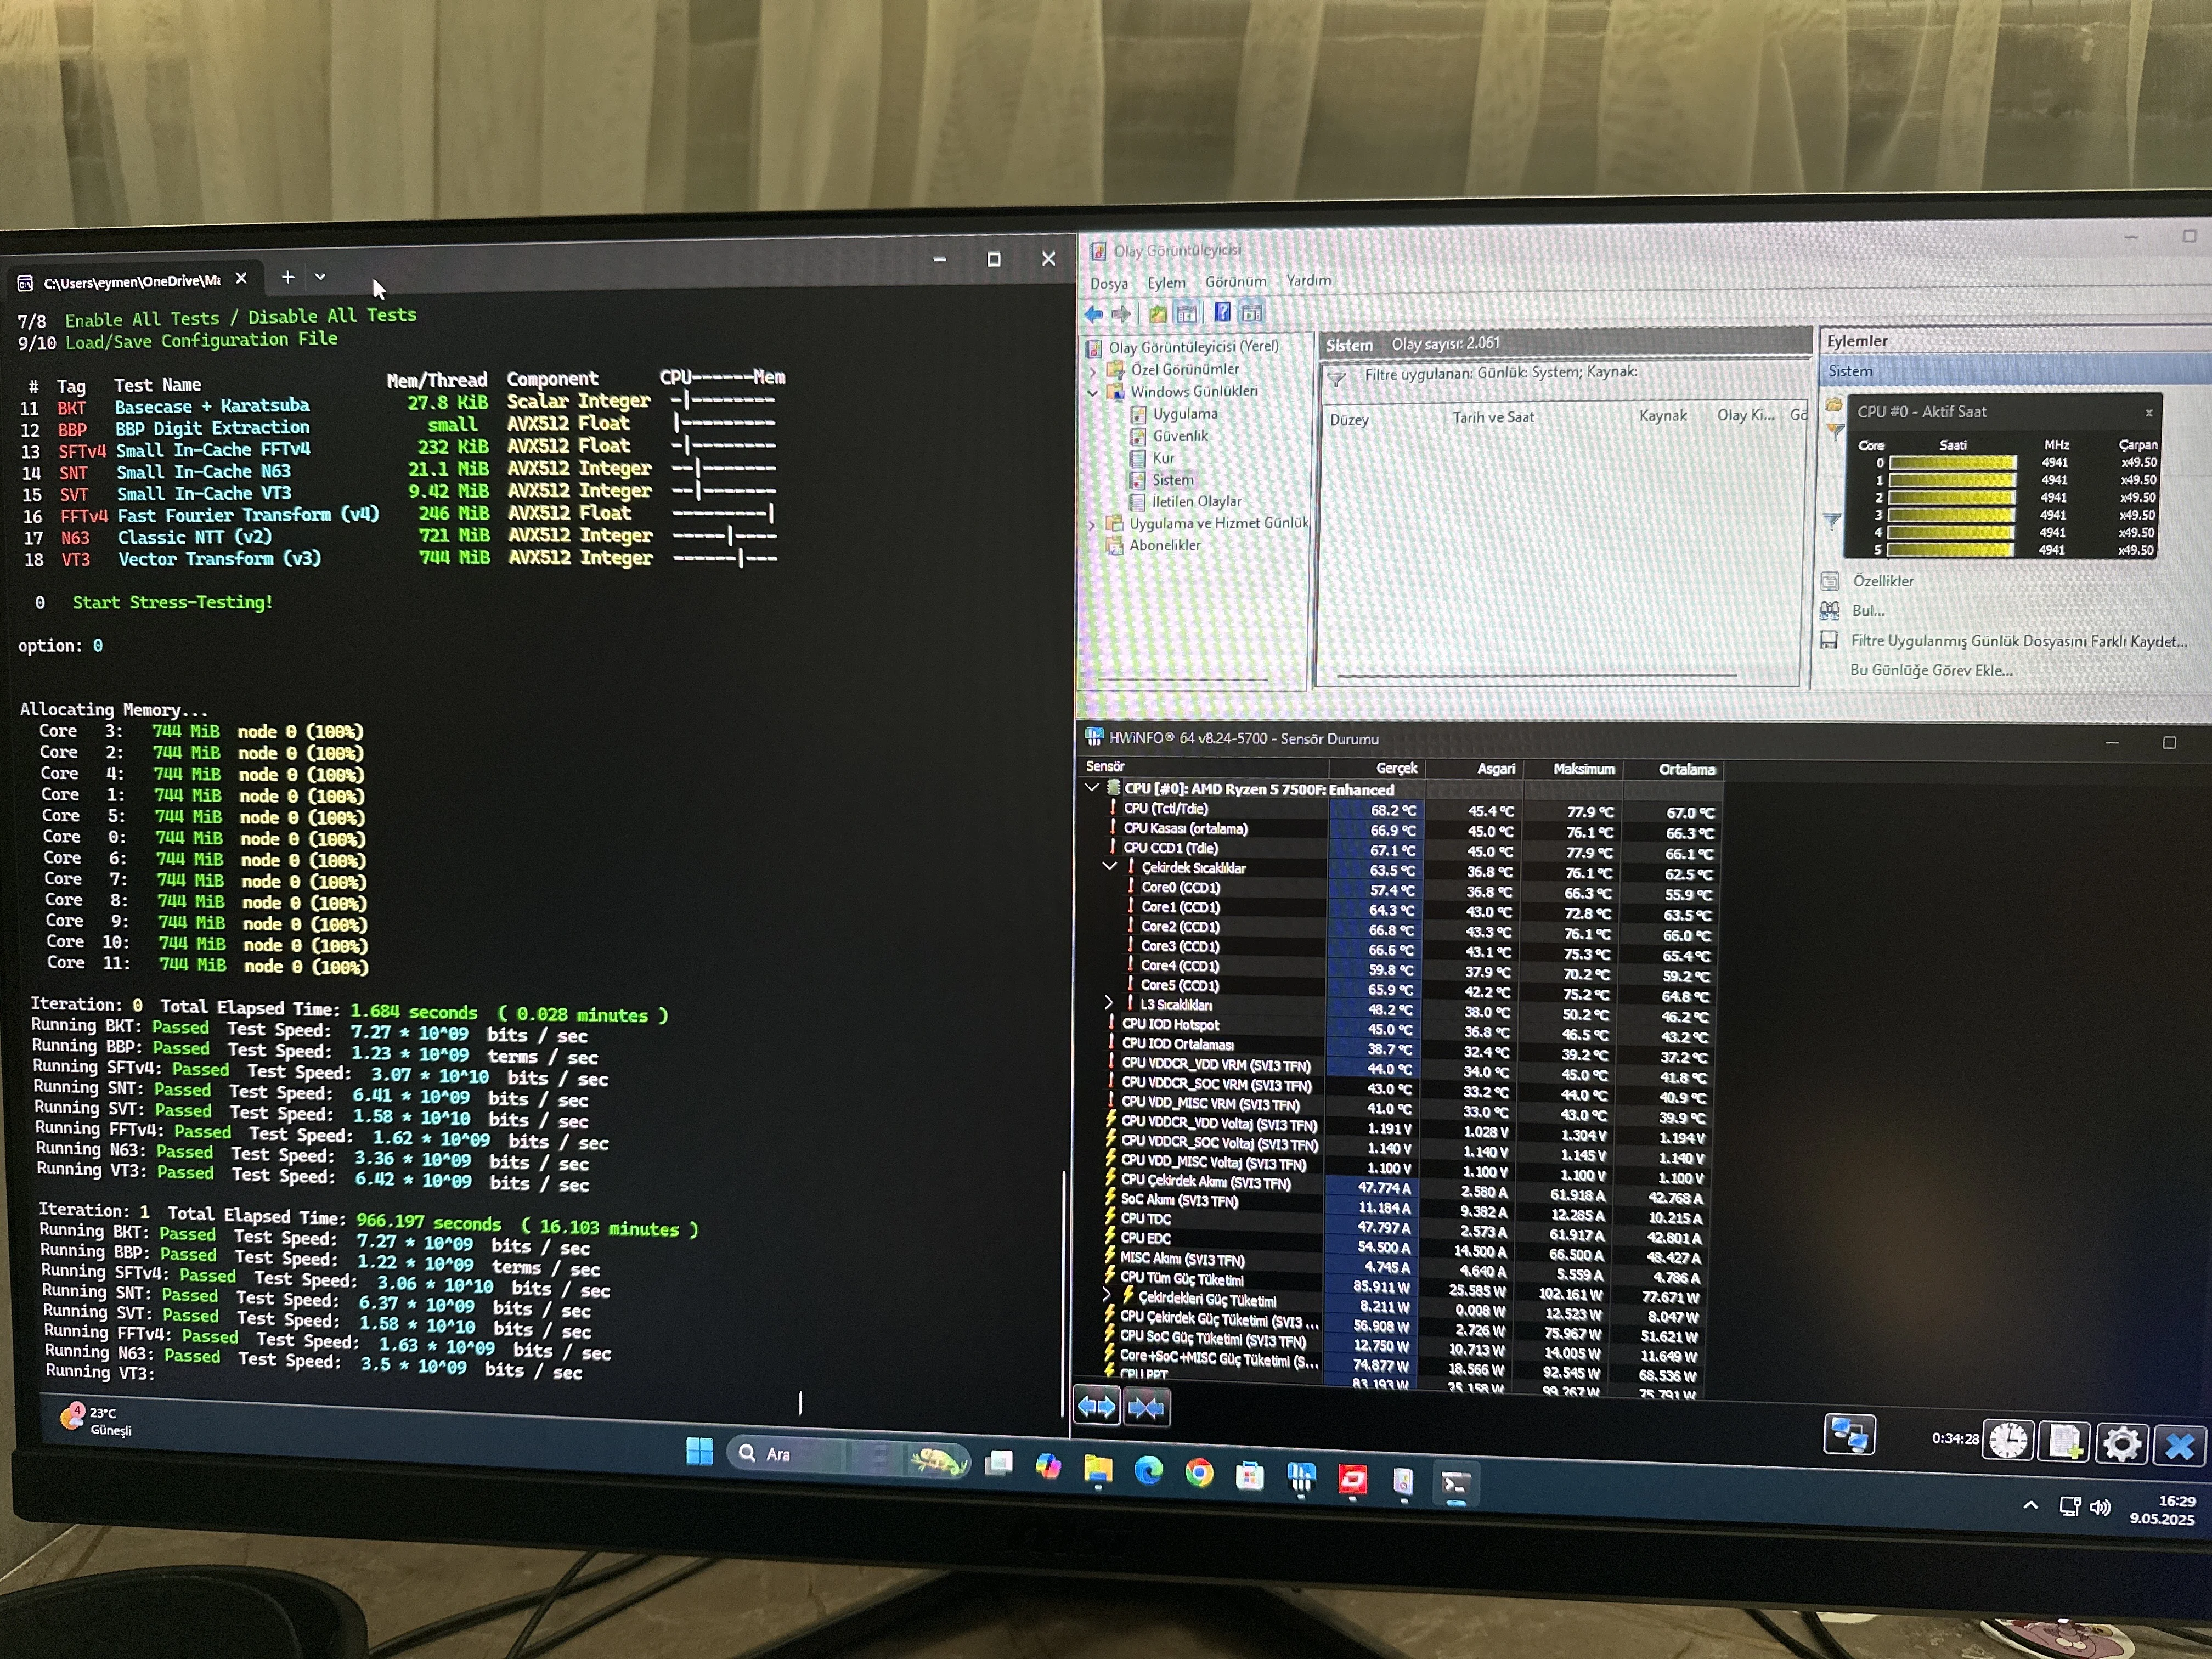Click Event Viewer back arrow
Image resolution: width=2212 pixels, height=1659 pixels.
(x=1094, y=314)
